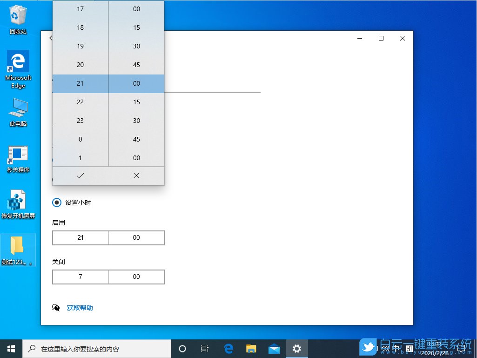Image resolution: width=477 pixels, height=358 pixels.
Task: Select hour 22 in the time picker
Action: tap(80, 102)
